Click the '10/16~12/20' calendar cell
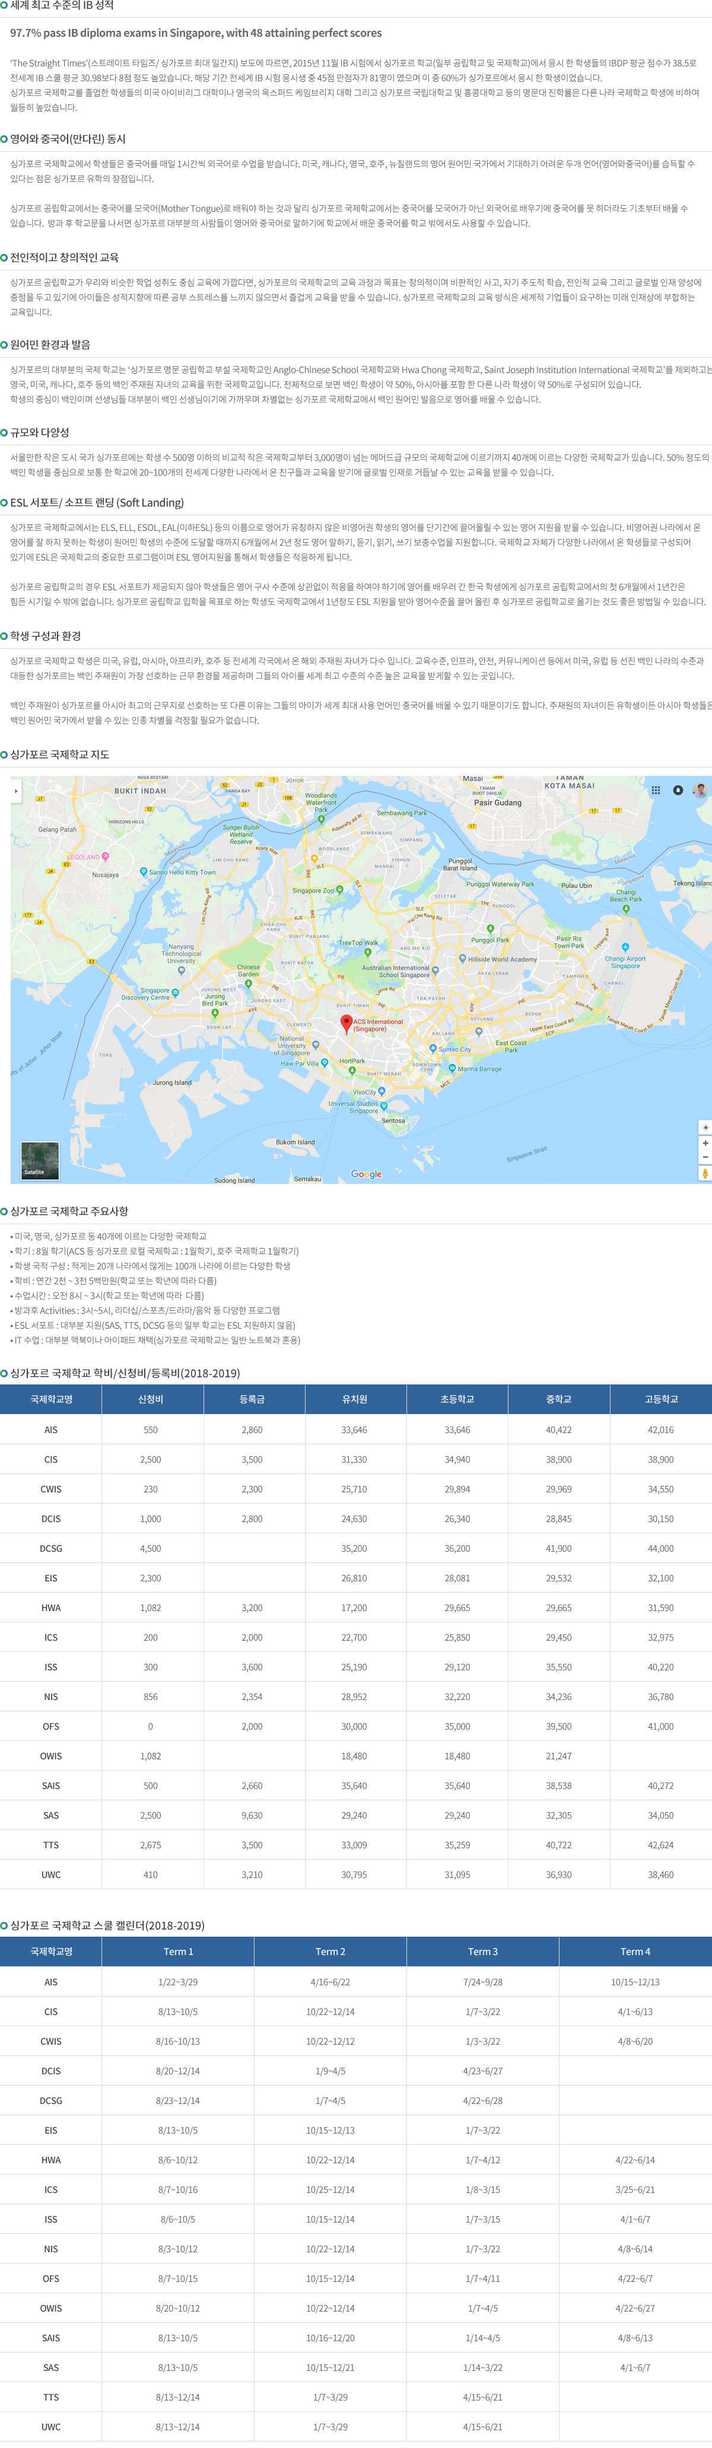The width and height of the screenshot is (712, 2448). coord(330,2338)
